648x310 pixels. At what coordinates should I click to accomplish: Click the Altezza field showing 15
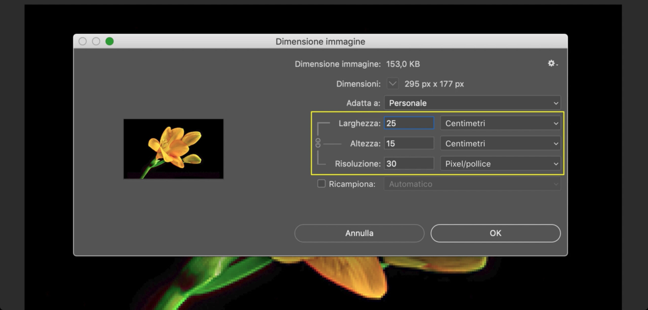click(x=409, y=143)
